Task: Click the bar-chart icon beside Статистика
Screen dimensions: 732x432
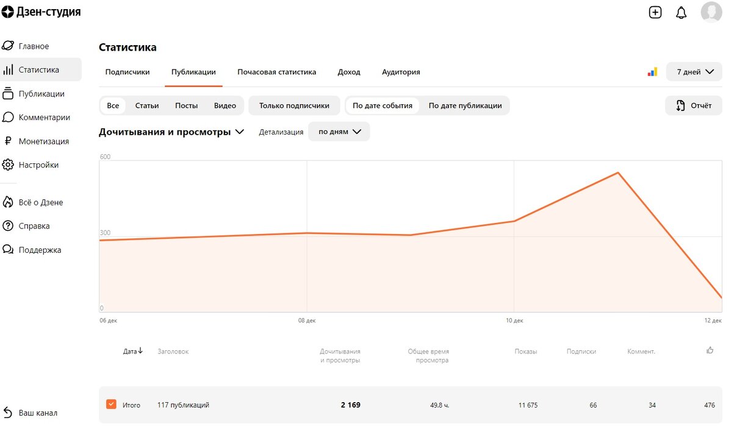Action: 8,69
